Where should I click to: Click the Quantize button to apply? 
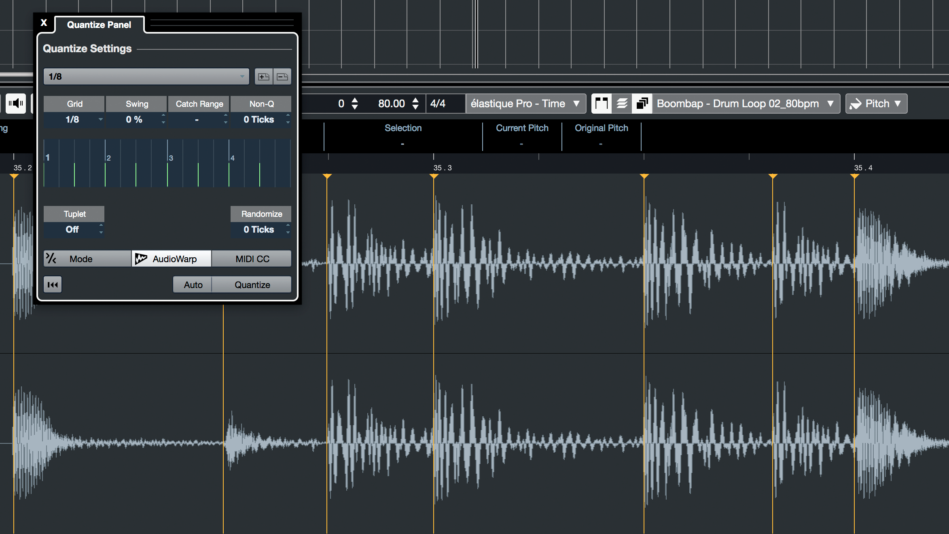point(253,284)
